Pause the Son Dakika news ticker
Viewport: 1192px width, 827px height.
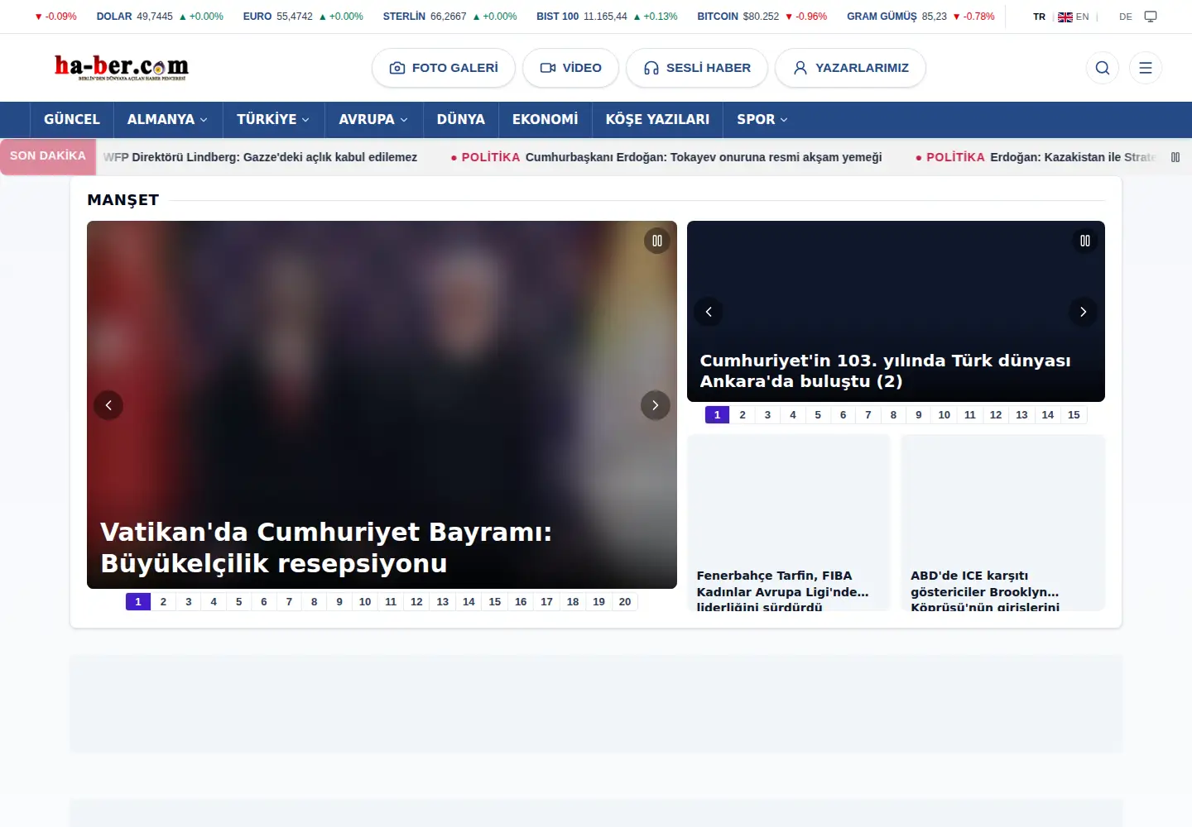pos(1175,157)
